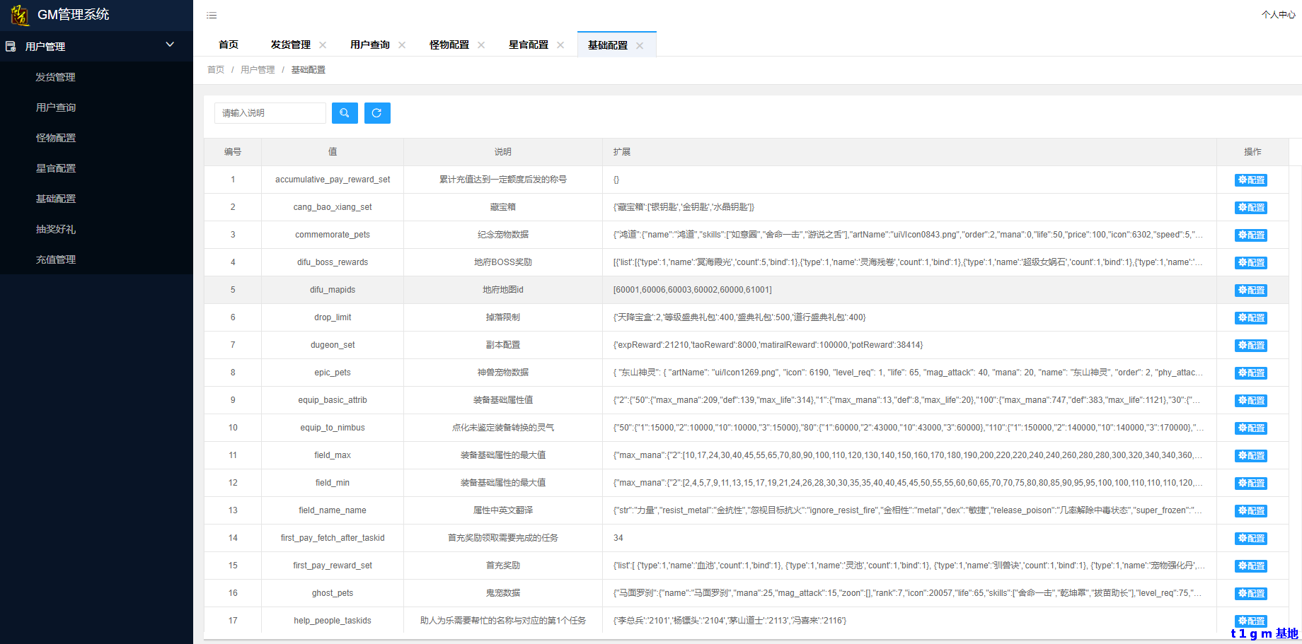1302x644 pixels.
Task: Click the refresh icon button
Action: (377, 113)
